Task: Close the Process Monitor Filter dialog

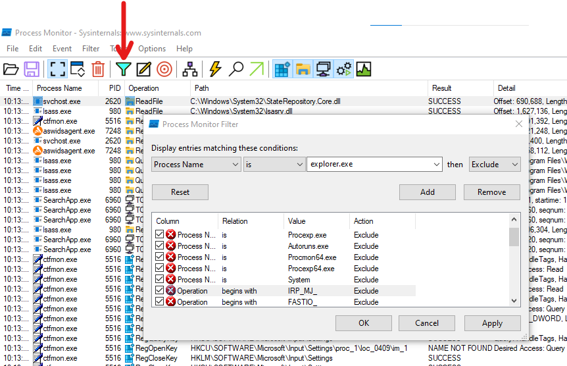Action: [x=519, y=124]
